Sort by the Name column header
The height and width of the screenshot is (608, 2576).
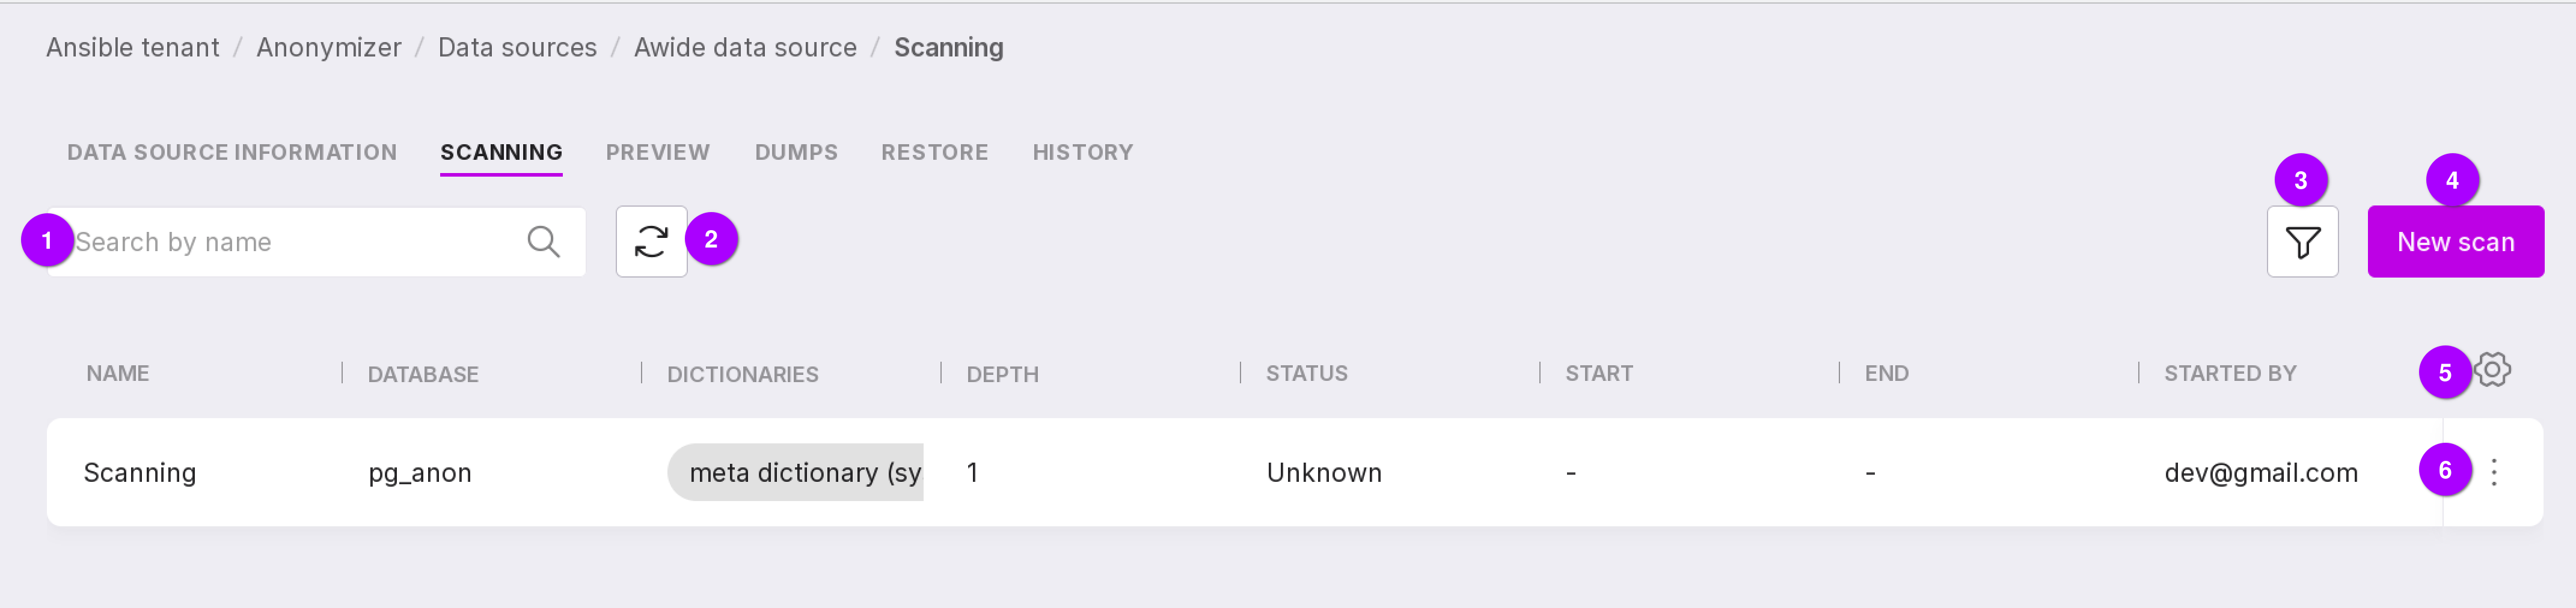tap(117, 373)
